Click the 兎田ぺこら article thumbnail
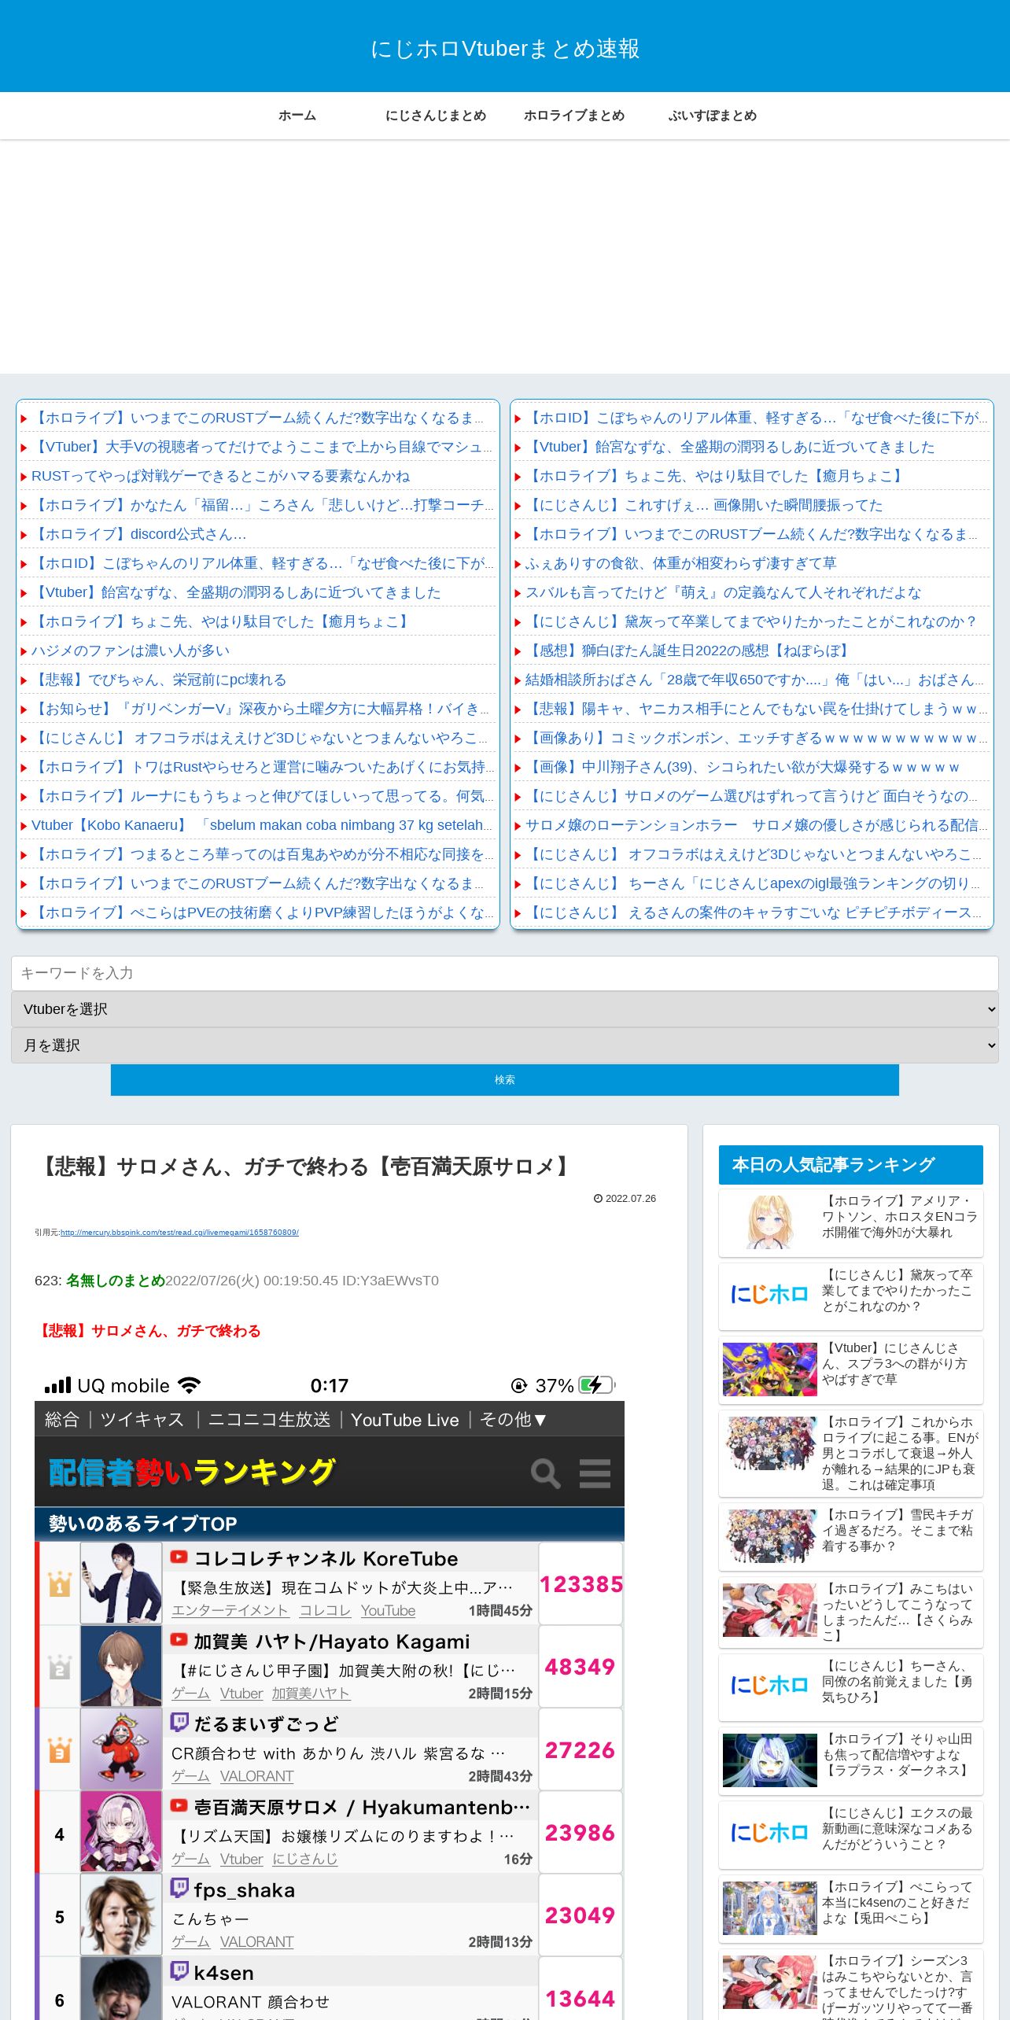 [769, 1908]
